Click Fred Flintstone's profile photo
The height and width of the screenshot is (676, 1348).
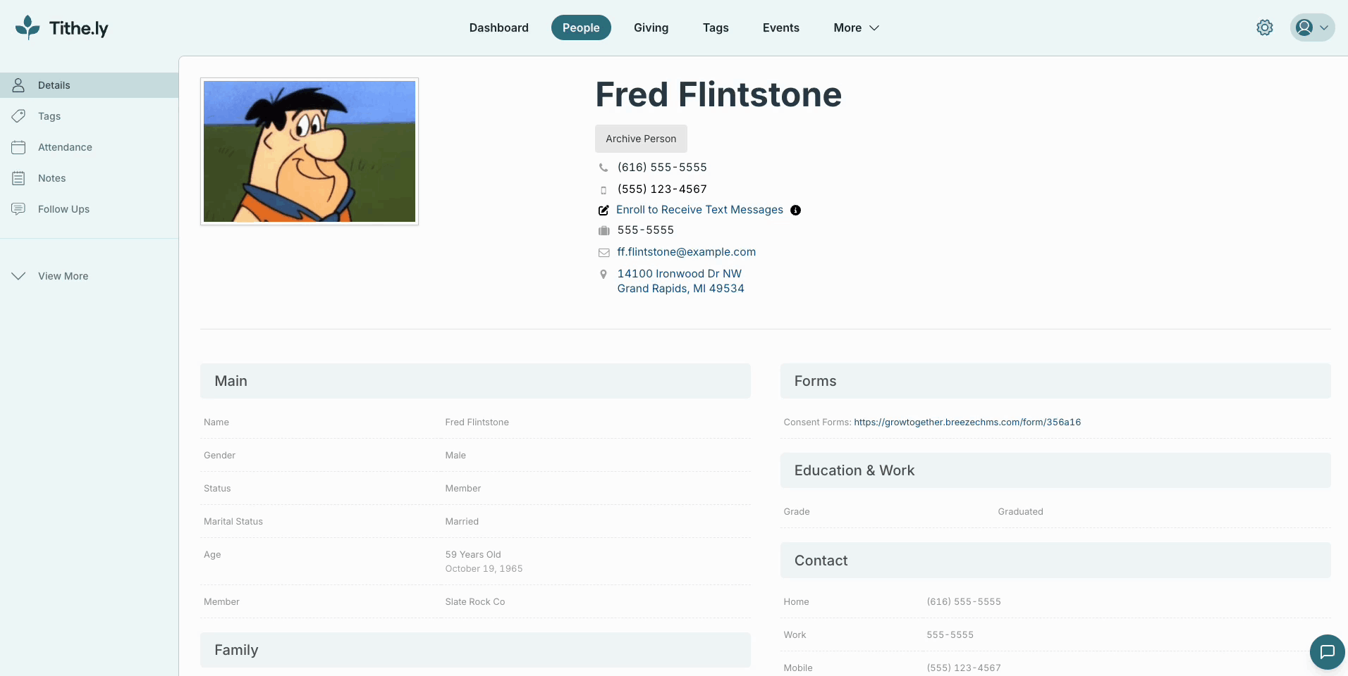pos(310,151)
